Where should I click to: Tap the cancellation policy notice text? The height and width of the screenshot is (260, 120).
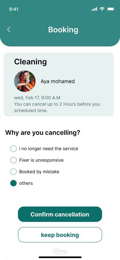pyautogui.click(x=57, y=107)
